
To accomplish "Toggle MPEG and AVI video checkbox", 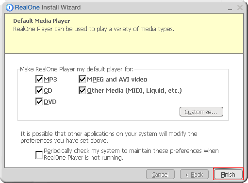I will point(82,79).
